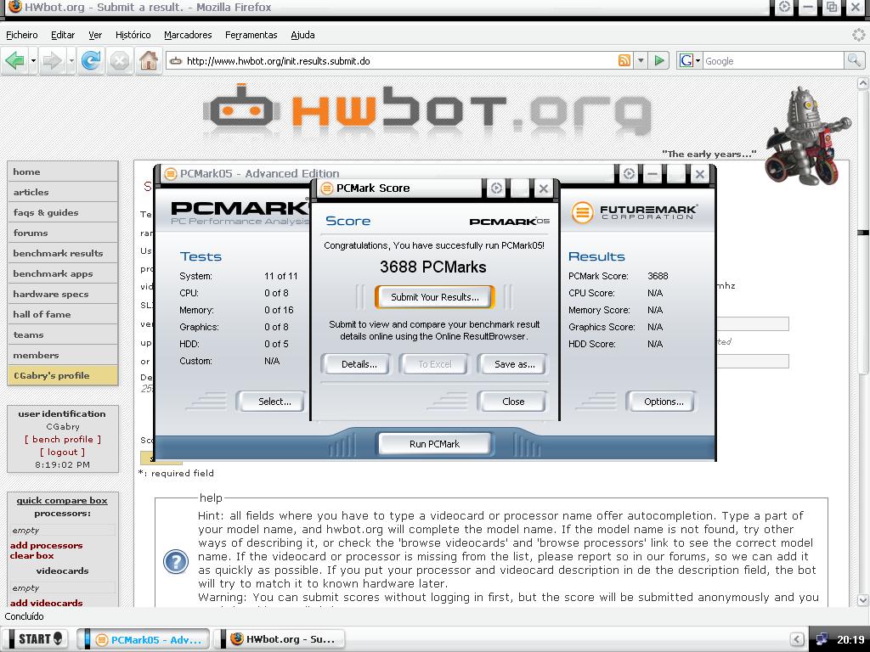The width and height of the screenshot is (870, 652).
Task: Click Submit Your Results button
Action: tap(434, 297)
